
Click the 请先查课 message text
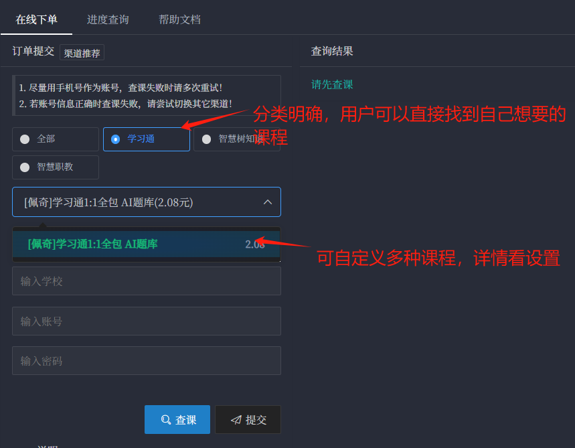point(332,84)
